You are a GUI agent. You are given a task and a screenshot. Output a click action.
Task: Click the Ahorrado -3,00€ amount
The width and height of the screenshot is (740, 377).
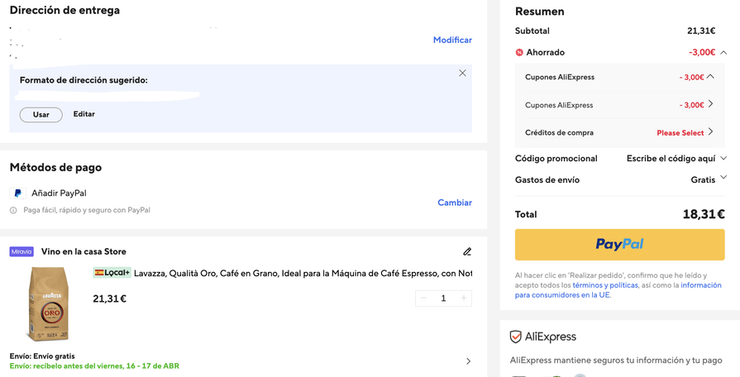(x=702, y=52)
